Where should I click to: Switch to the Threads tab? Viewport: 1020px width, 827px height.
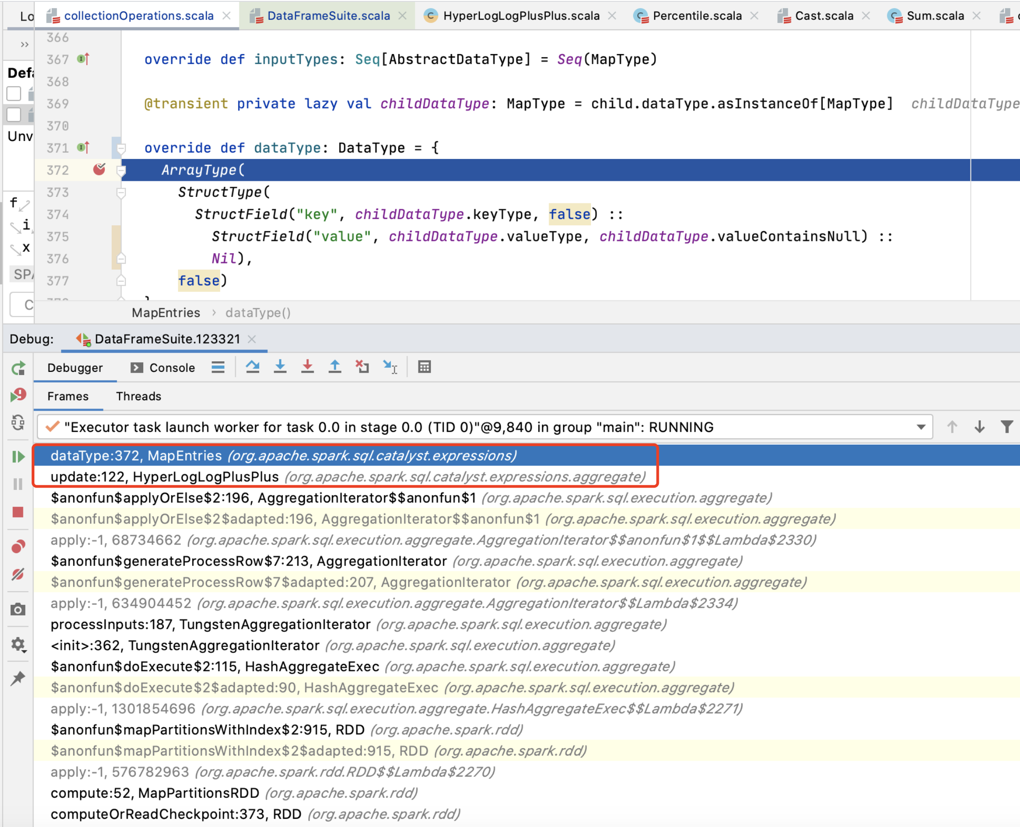pyautogui.click(x=139, y=397)
